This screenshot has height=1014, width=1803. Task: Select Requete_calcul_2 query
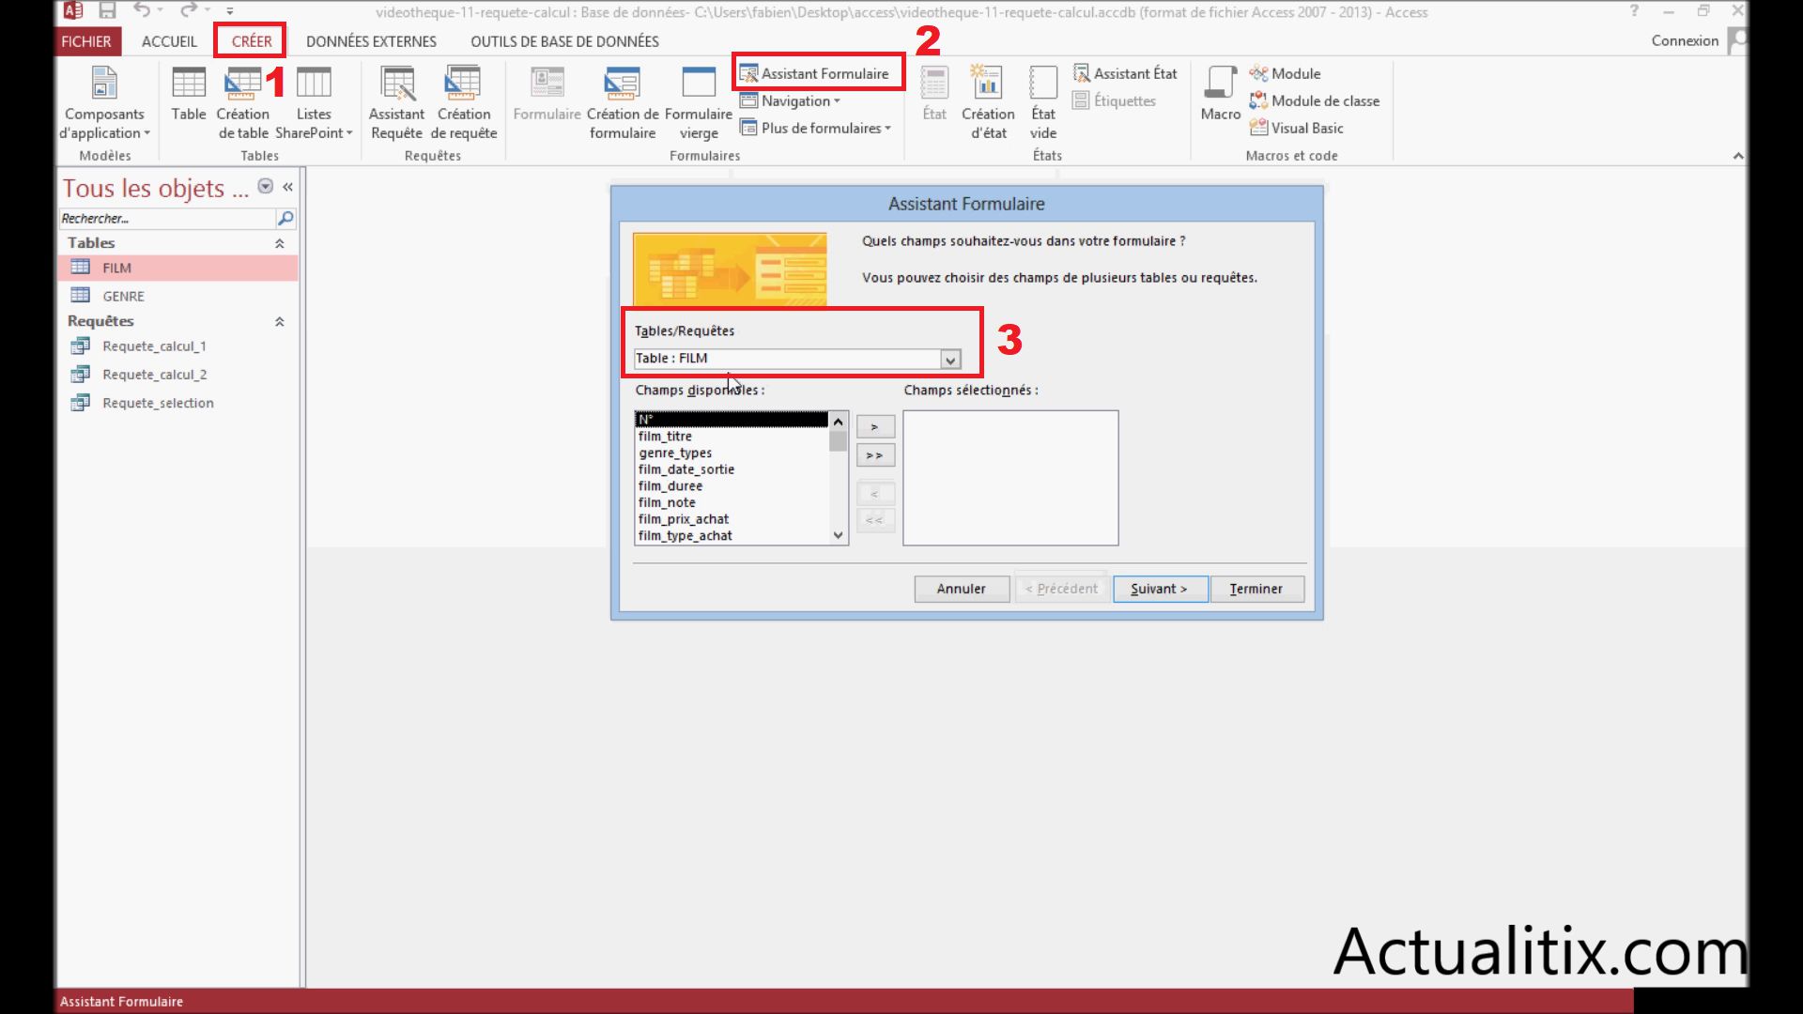(x=178, y=375)
